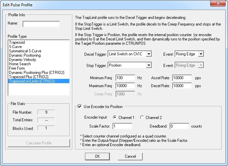Select Free Form profile type
This screenshot has height=166, width=228.
coord(39,68)
